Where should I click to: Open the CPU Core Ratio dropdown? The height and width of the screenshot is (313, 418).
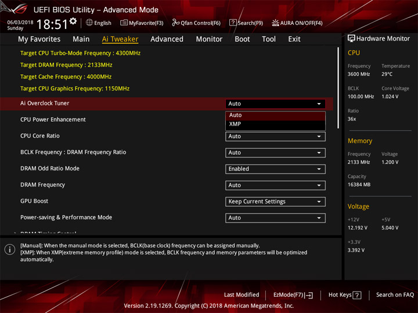coord(275,137)
